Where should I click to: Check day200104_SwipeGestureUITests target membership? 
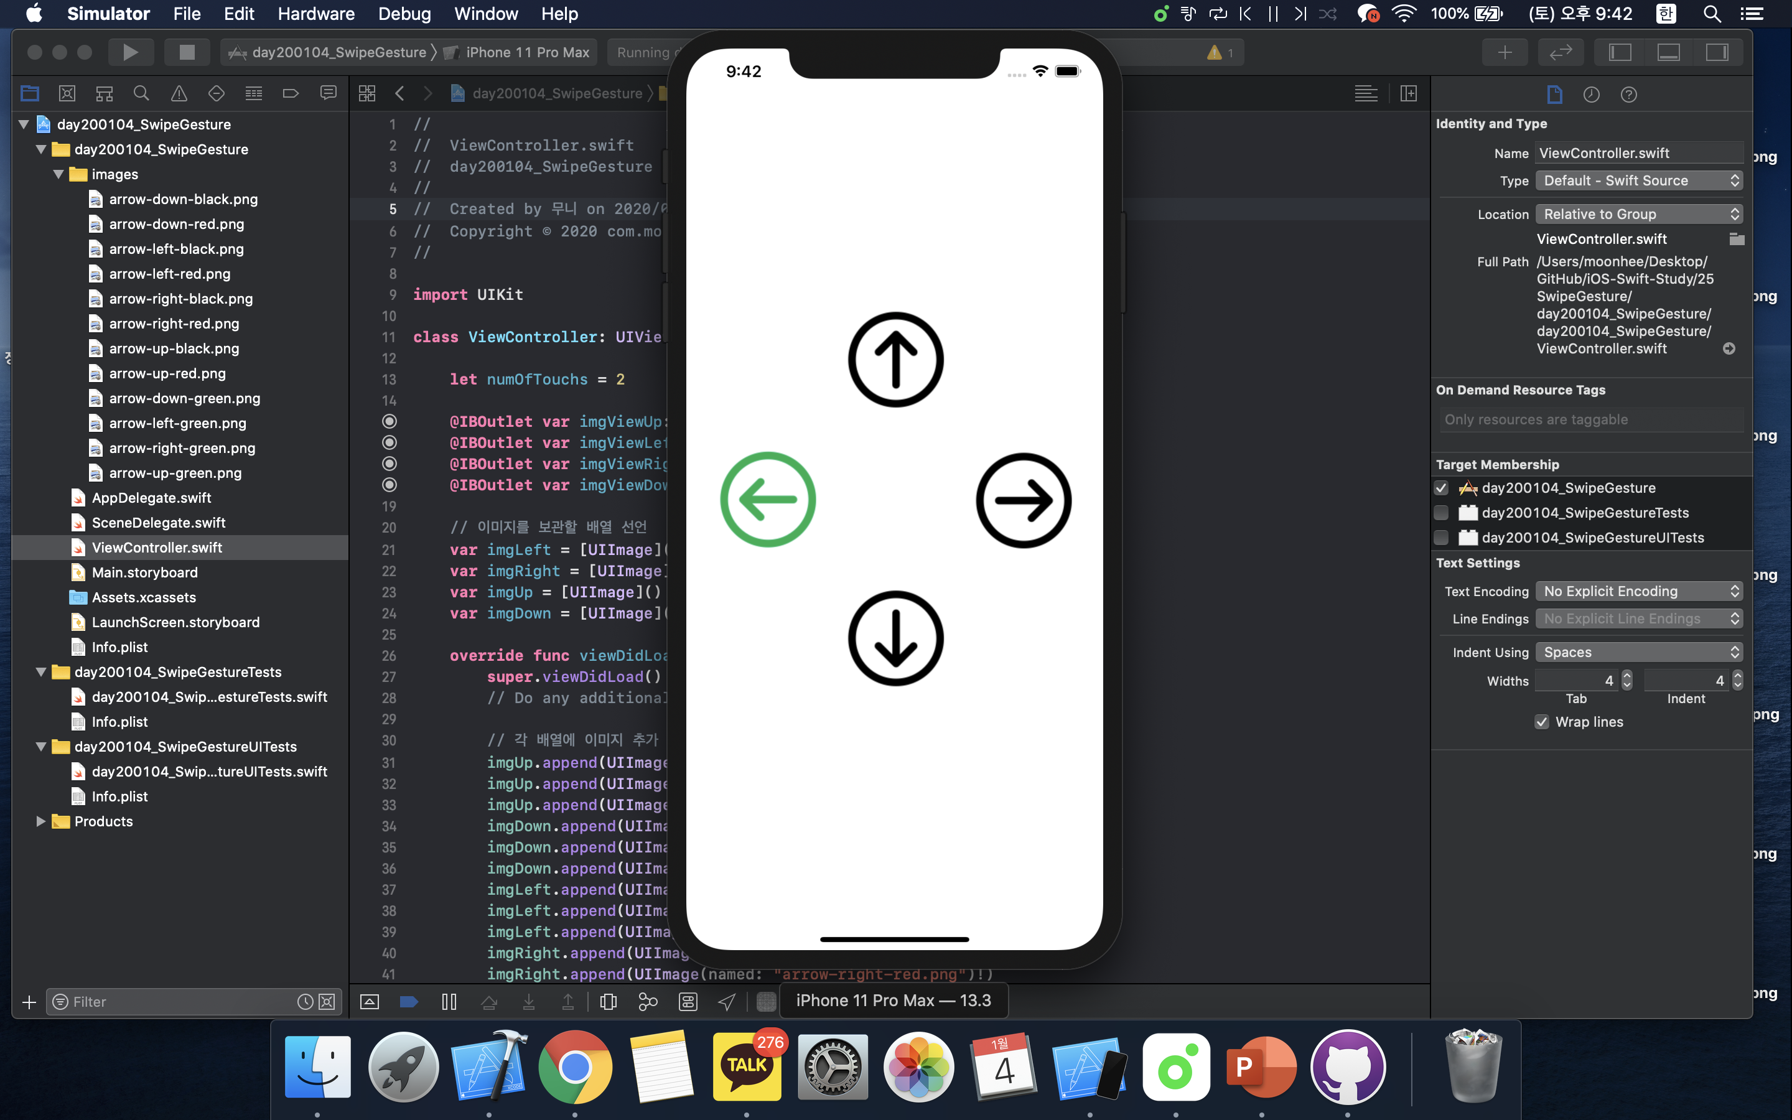pos(1441,538)
